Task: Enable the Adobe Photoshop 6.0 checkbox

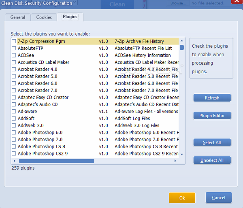Action: coord(14,132)
